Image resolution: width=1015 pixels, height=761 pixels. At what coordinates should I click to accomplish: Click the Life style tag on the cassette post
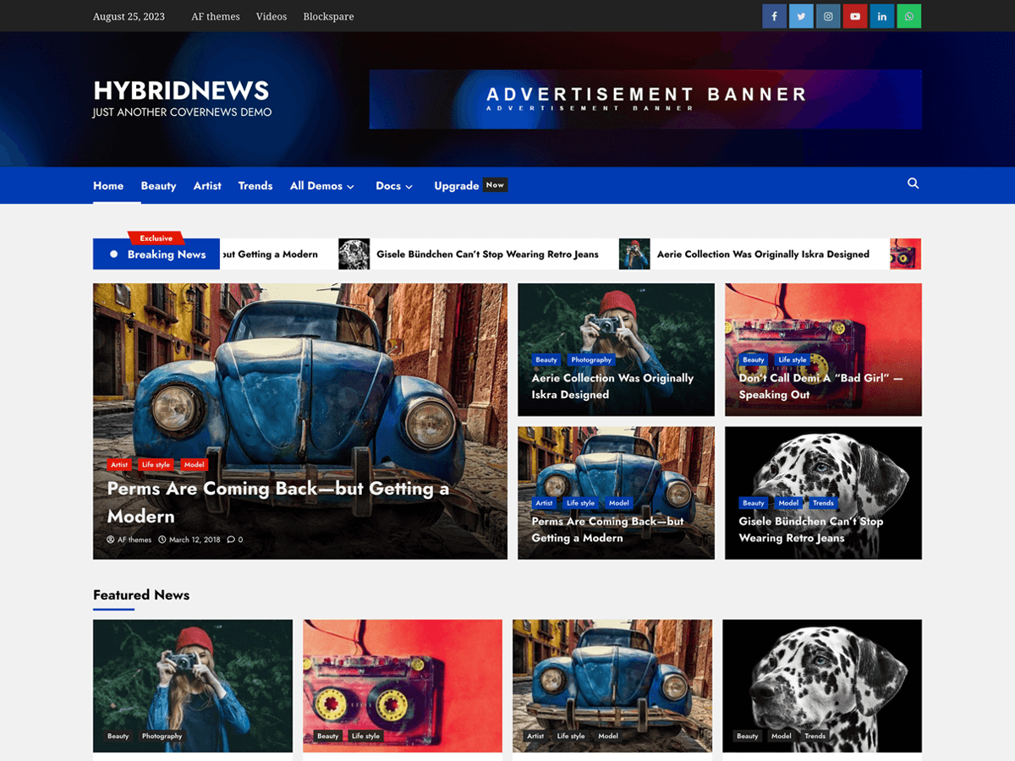click(793, 359)
